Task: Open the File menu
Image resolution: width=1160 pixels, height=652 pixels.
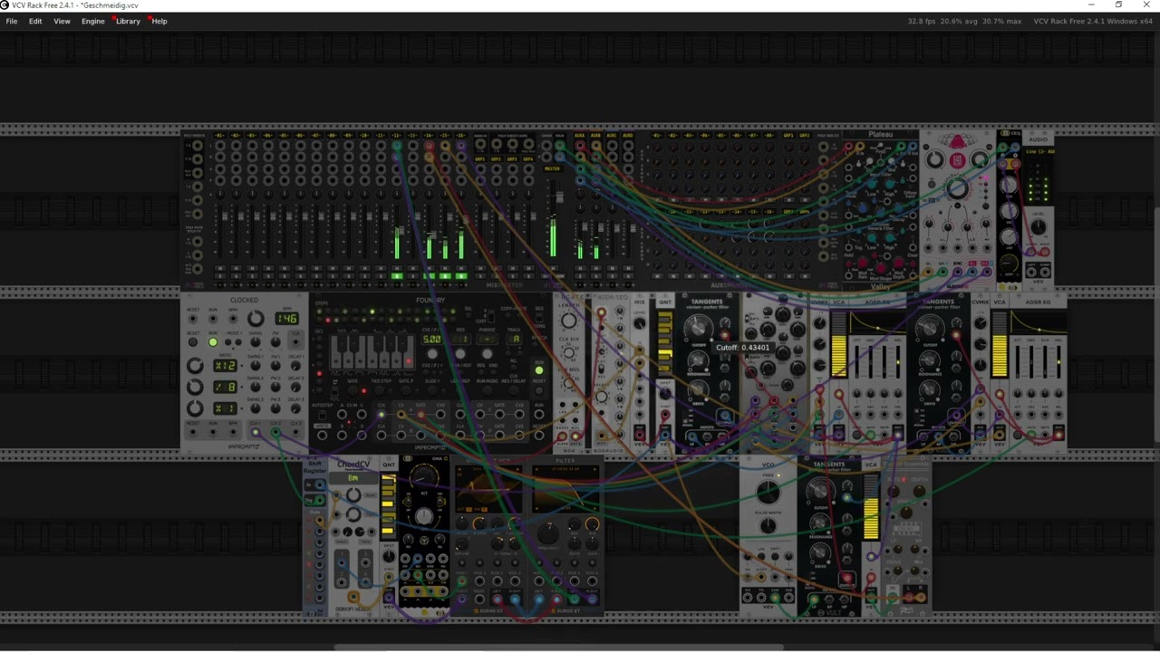Action: [x=12, y=21]
